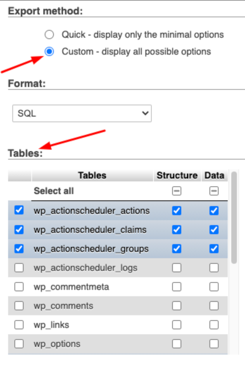This screenshot has height=367, width=245.
Task: Click the Structure column header
Action: pyautogui.click(x=177, y=175)
